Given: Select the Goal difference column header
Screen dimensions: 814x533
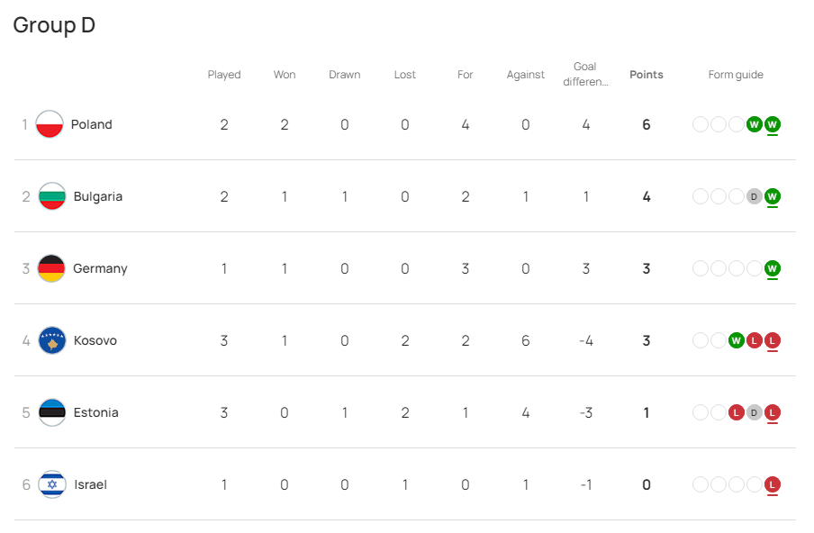Looking at the screenshot, I should [585, 74].
